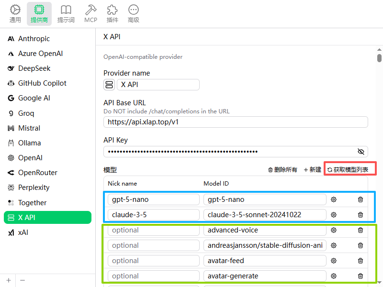Click plus button to add provider
Viewport: 383px width, 287px height.
(9, 280)
